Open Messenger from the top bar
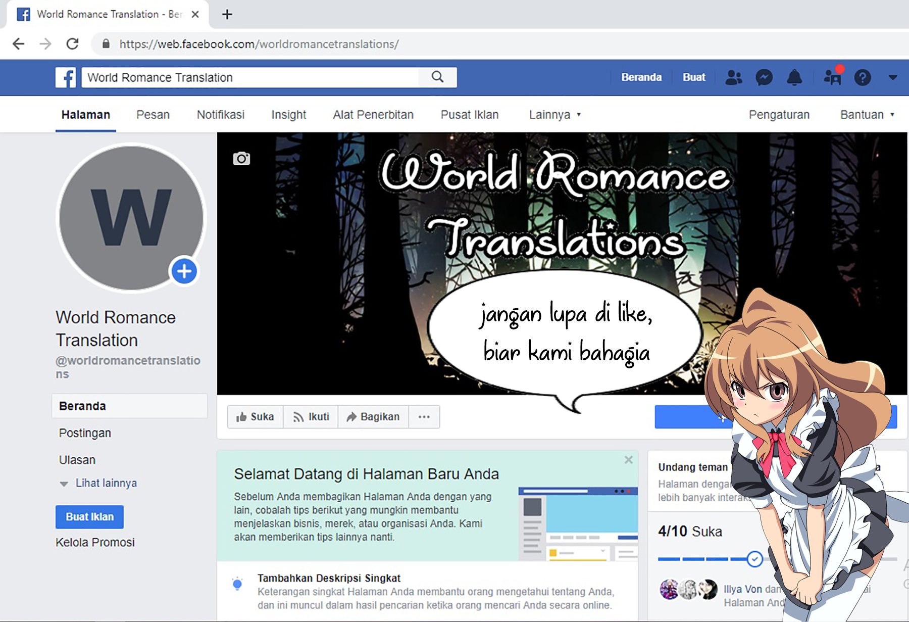Image resolution: width=909 pixels, height=622 pixels. 764,77
